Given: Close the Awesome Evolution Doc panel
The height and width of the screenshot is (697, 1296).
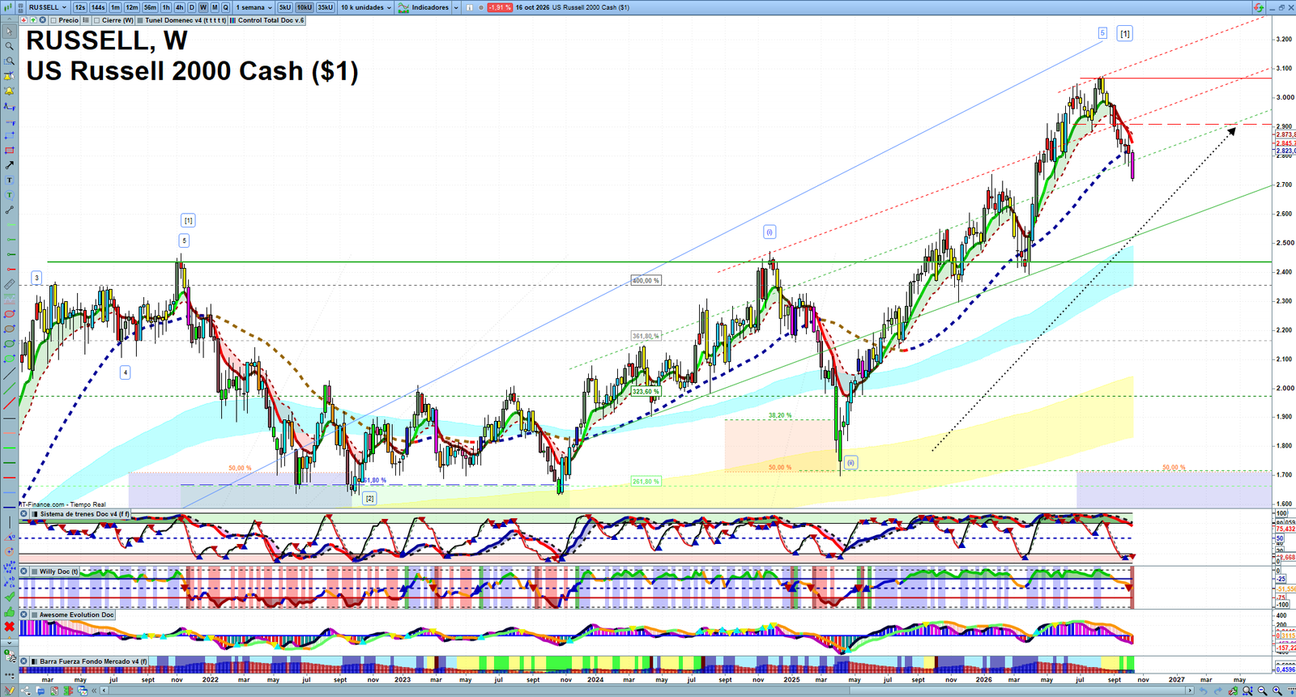Looking at the screenshot, I should click(x=24, y=615).
